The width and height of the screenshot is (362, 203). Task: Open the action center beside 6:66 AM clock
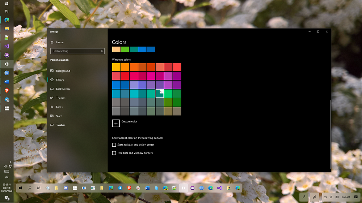pyautogui.click(x=356, y=197)
